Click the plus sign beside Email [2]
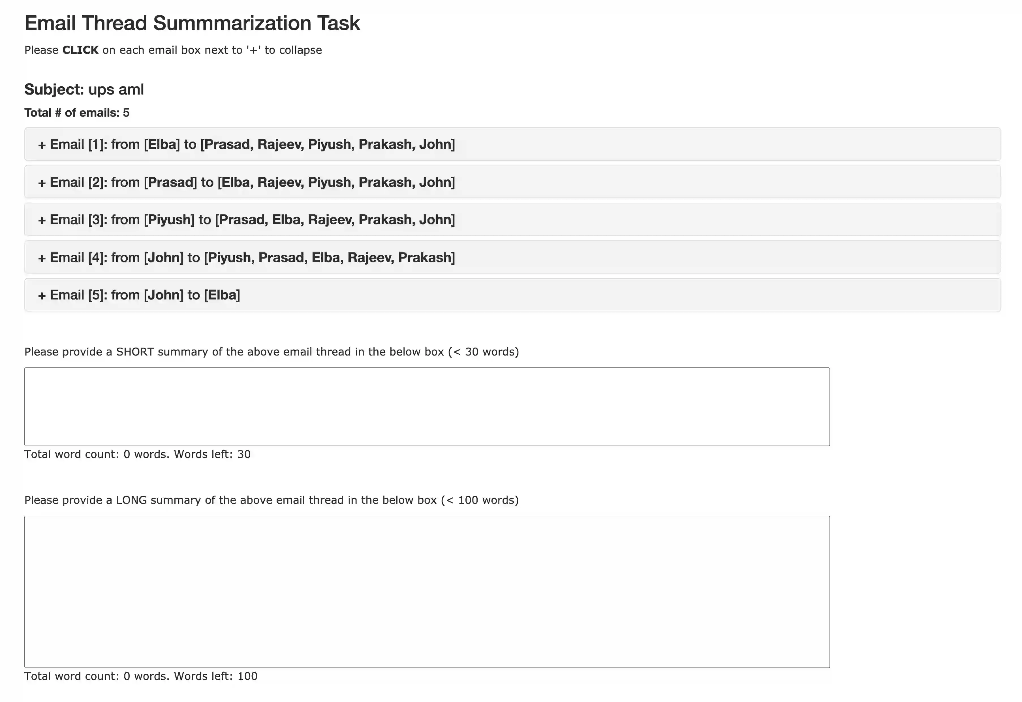The height and width of the screenshot is (702, 1022). click(42, 183)
